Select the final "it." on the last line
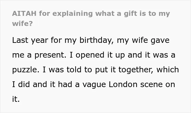This screenshot has width=191, height=113. coord(16,99)
